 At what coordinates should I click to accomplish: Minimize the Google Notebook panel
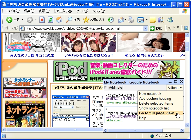pyautogui.click(x=170, y=82)
